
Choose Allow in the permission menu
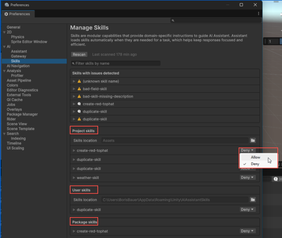point(258,157)
